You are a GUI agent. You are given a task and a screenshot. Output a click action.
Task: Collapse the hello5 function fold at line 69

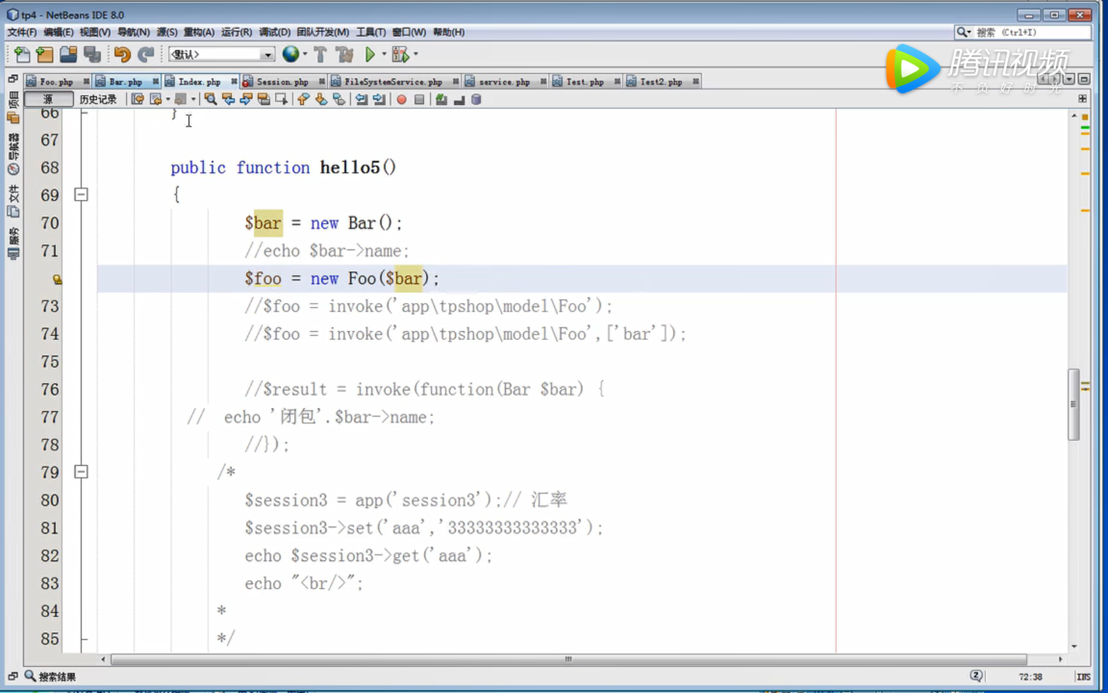tap(81, 195)
